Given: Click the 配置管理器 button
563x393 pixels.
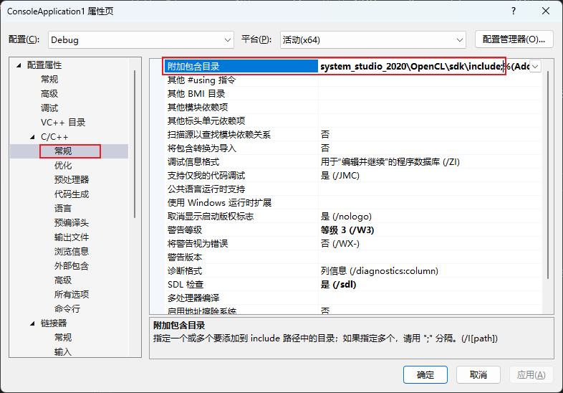Looking at the screenshot, I should (514, 39).
